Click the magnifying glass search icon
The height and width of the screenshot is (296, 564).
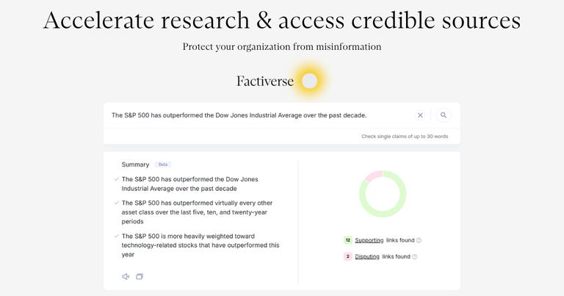pyautogui.click(x=443, y=115)
